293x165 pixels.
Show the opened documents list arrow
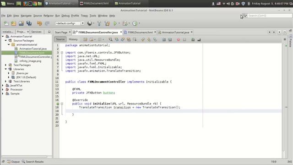(279, 32)
